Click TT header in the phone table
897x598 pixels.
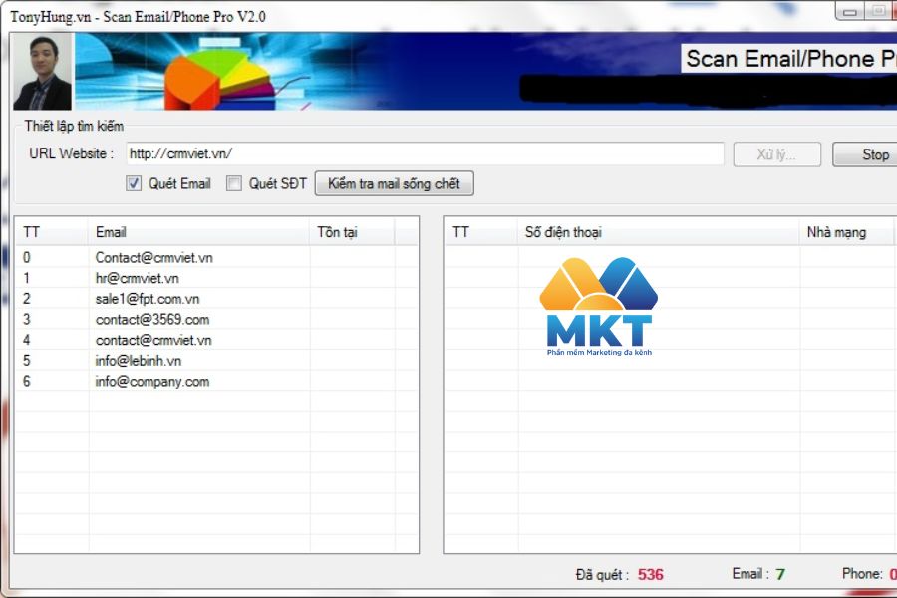[x=481, y=232]
